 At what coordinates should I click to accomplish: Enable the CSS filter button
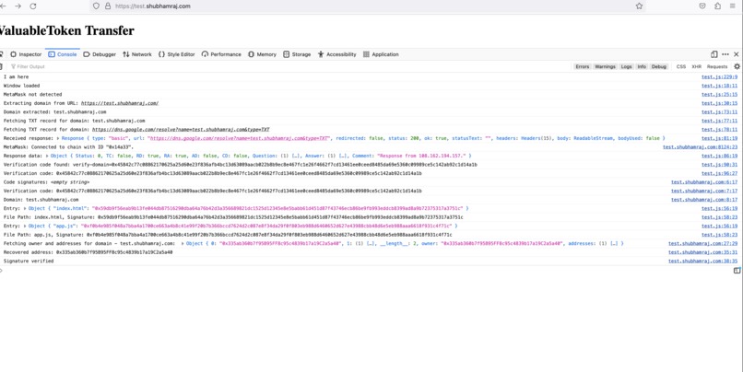681,66
